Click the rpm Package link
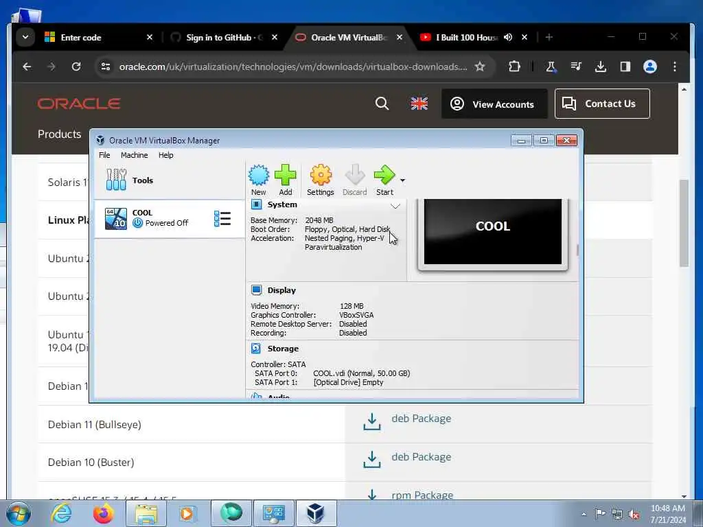 [422, 495]
